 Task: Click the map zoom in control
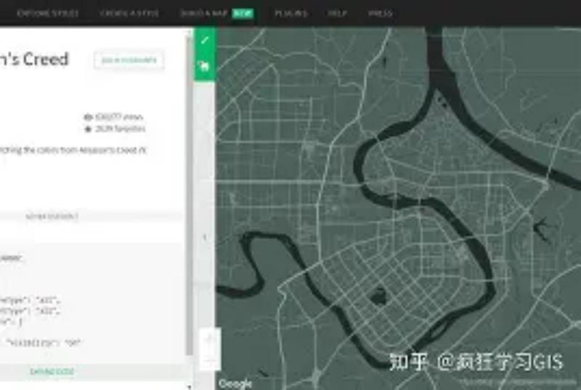(x=210, y=338)
